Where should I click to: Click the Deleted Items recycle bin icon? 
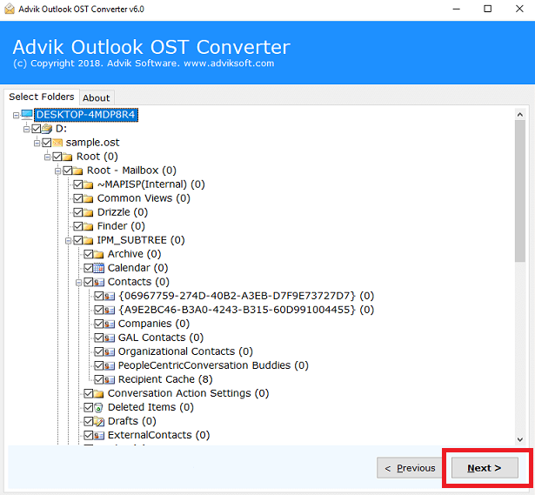coord(98,408)
